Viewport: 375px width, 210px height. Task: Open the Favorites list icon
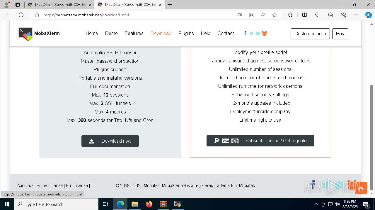[318, 15]
